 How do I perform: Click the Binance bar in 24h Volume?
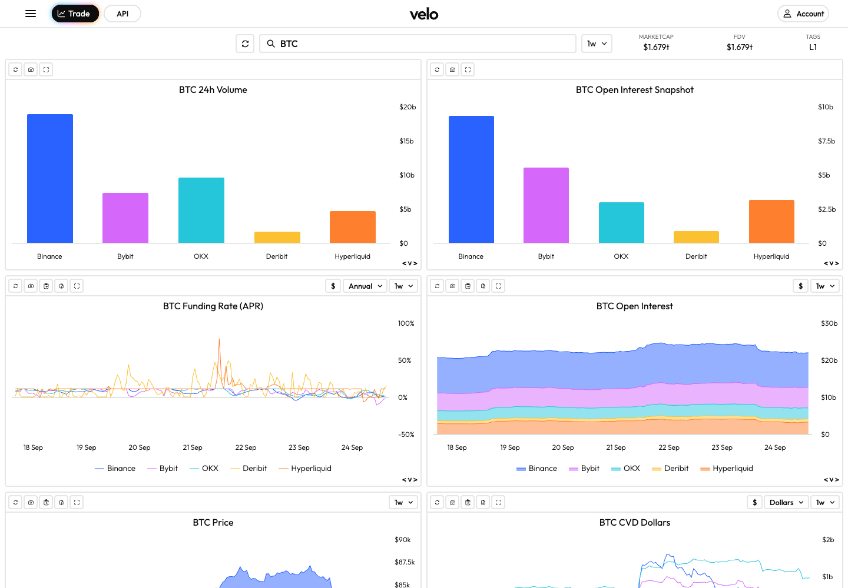pos(50,178)
